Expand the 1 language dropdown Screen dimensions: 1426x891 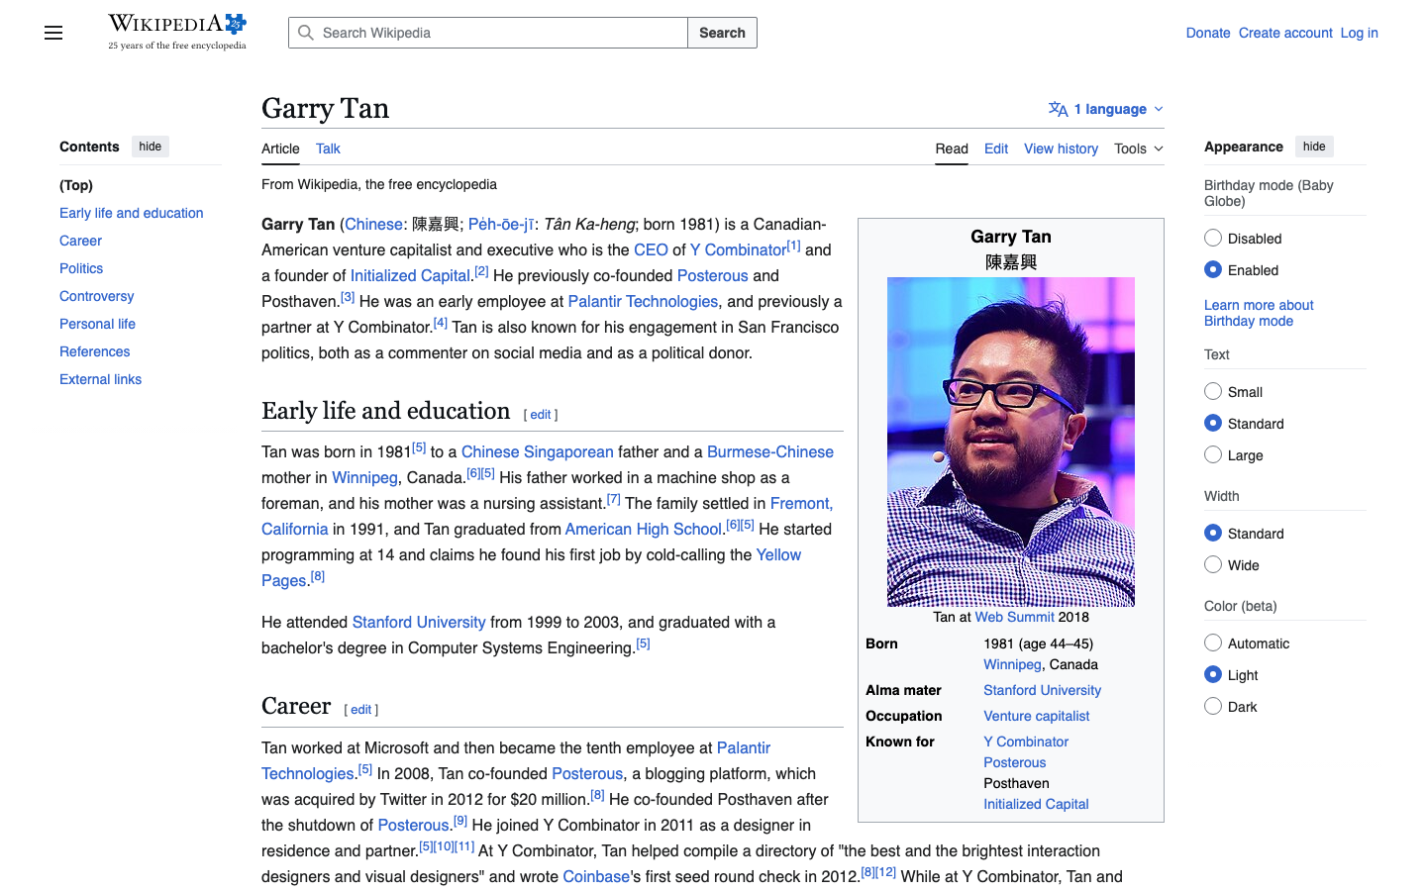click(x=1106, y=109)
